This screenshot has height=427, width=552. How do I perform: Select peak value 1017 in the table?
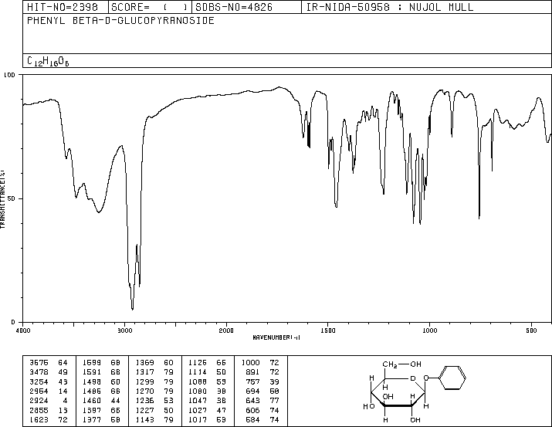pos(198,420)
